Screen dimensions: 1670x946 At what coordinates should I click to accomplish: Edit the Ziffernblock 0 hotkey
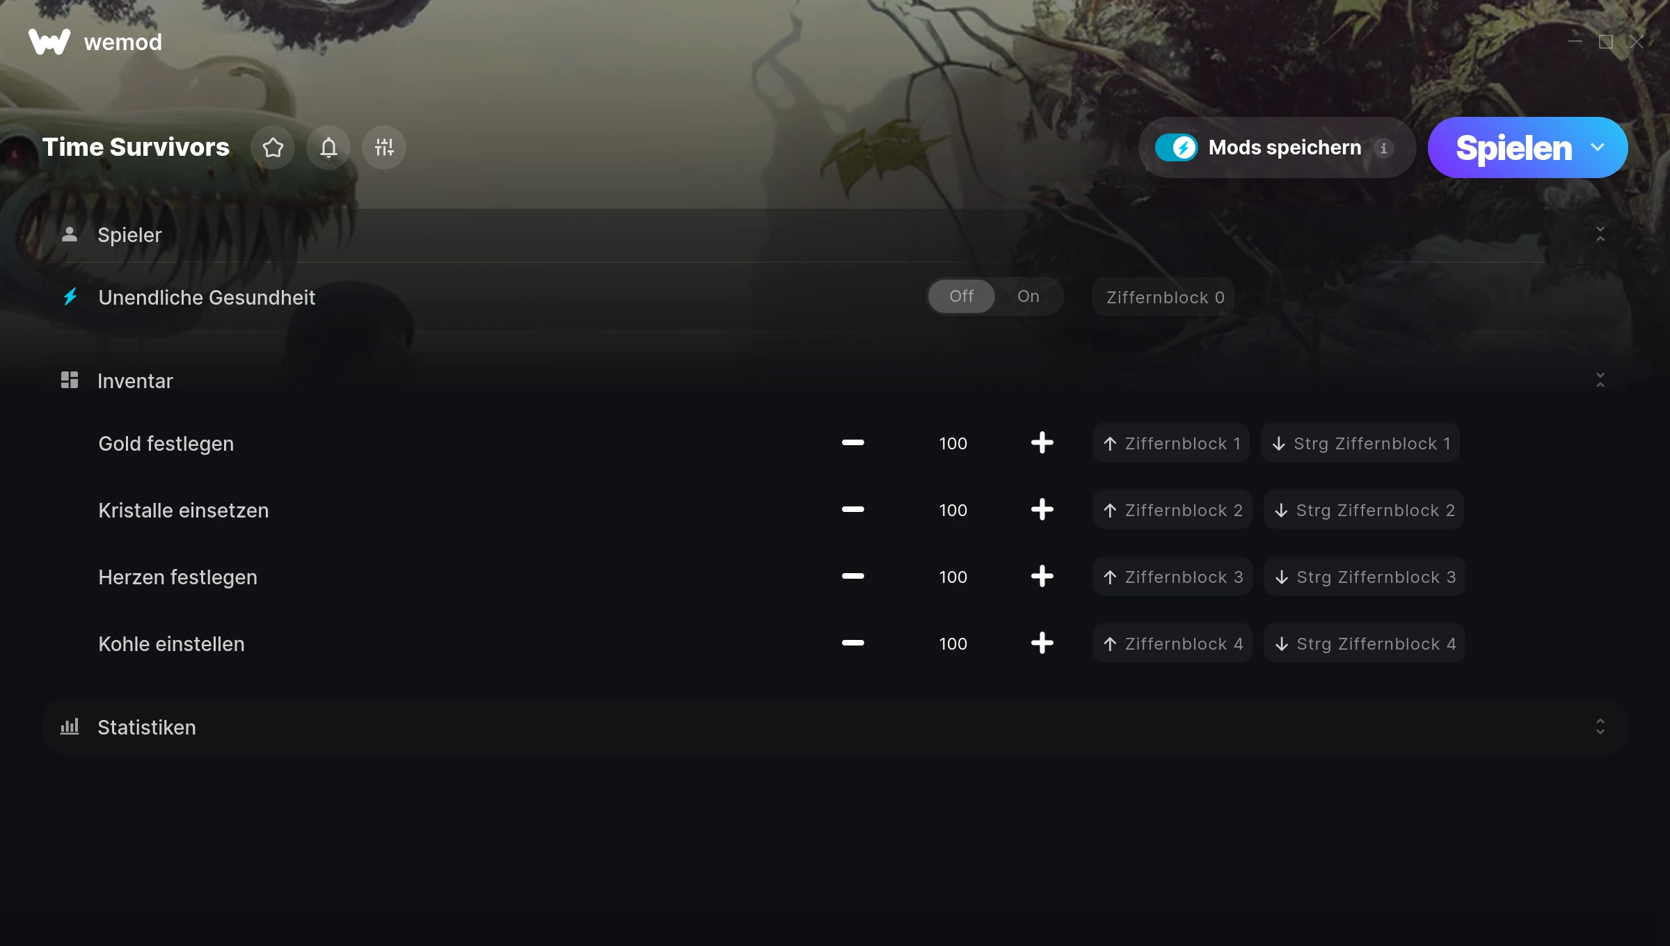point(1164,297)
